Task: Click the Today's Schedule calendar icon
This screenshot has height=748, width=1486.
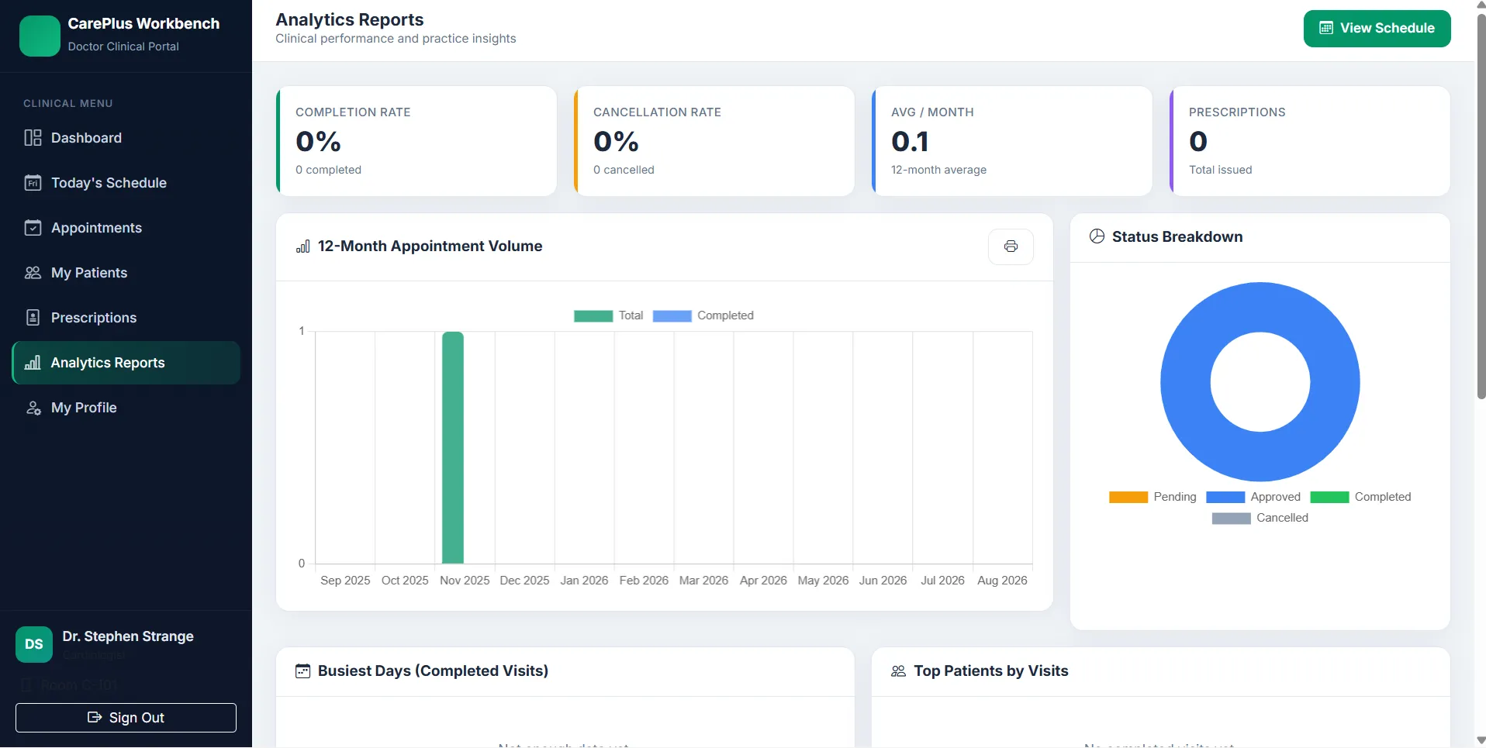Action: (33, 183)
